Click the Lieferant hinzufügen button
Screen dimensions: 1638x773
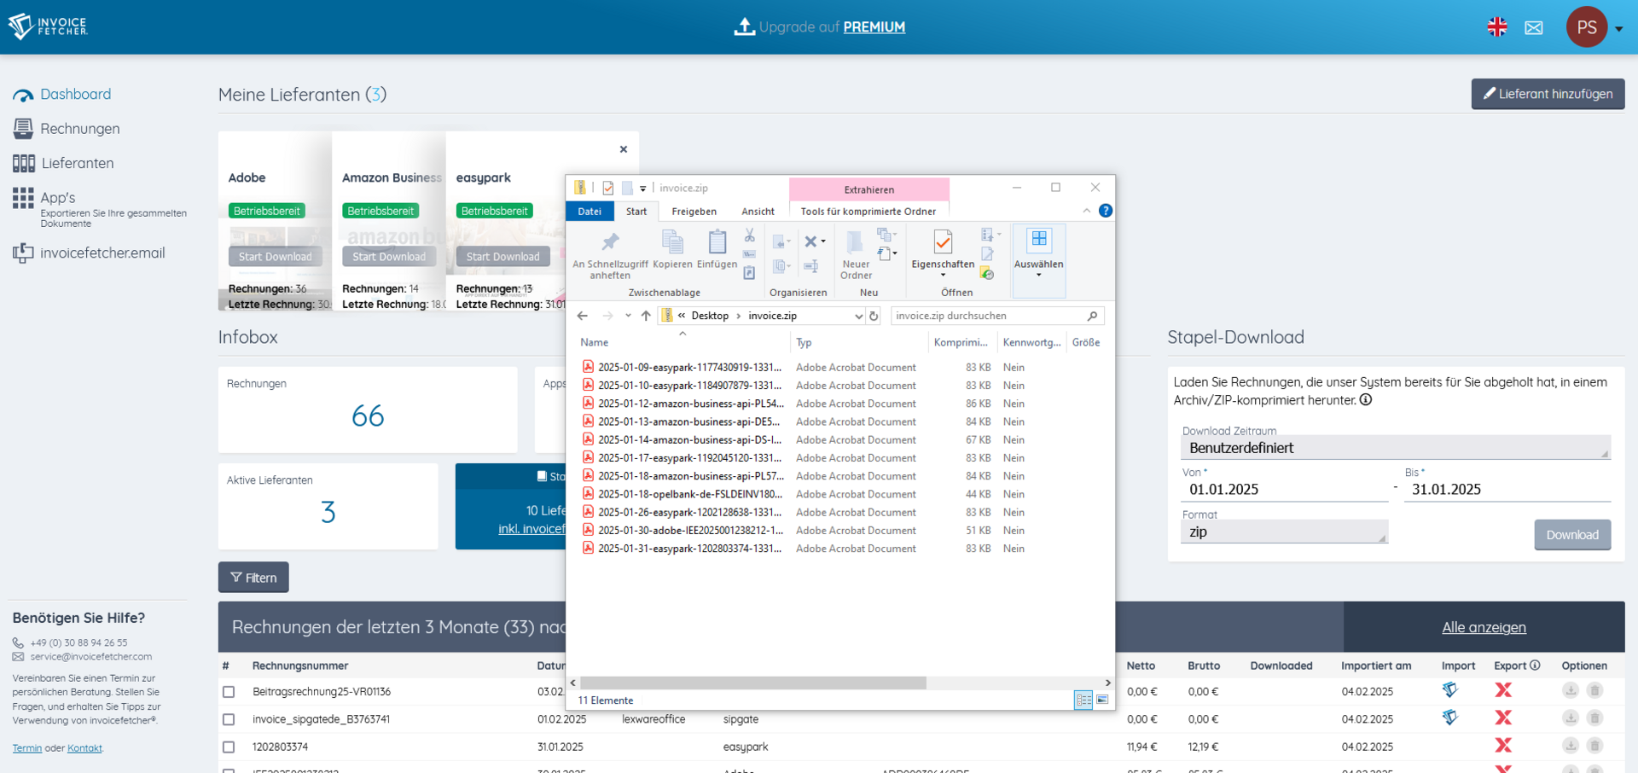point(1548,94)
